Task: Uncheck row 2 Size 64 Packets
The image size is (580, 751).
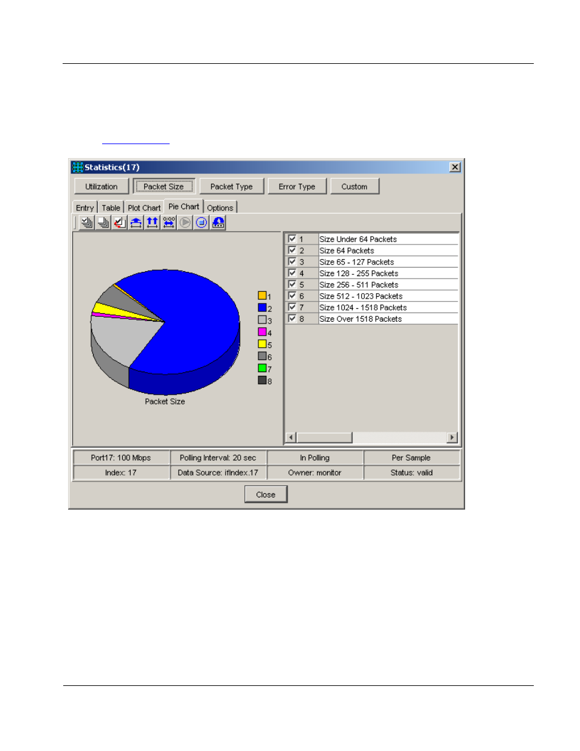Action: [x=292, y=250]
